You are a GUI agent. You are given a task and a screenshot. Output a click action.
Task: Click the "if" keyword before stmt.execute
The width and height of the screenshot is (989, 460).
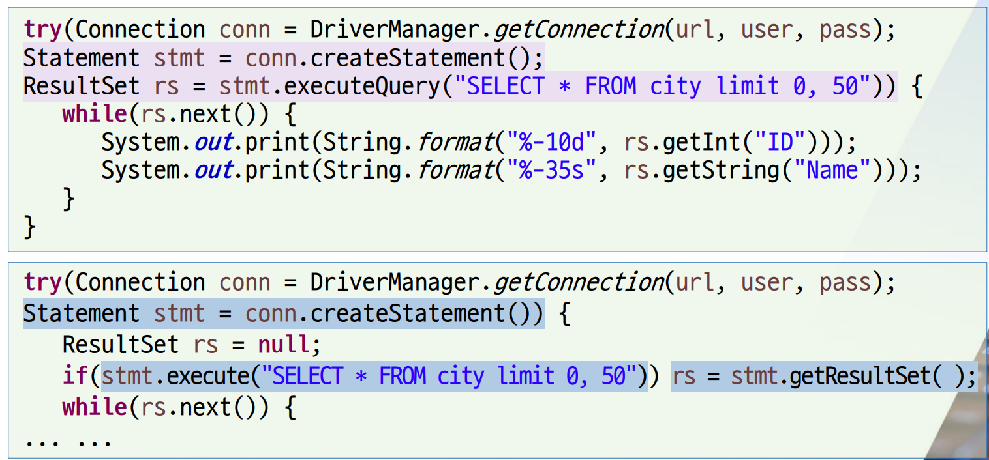(75, 376)
